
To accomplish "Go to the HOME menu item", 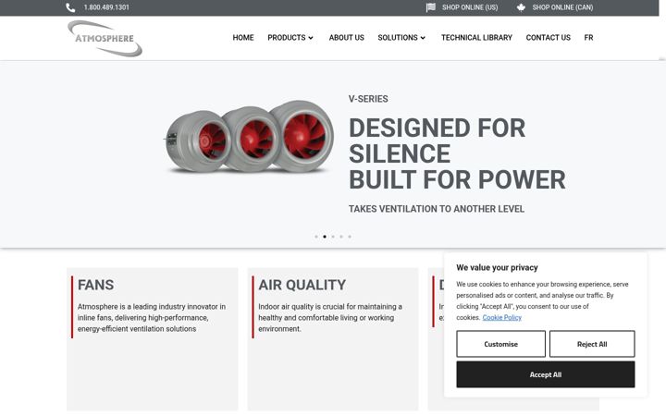I will click(x=243, y=37).
